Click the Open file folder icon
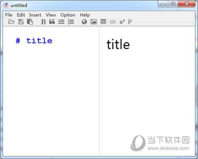Image resolution: width=198 pixels, height=159 pixels. coord(11,22)
